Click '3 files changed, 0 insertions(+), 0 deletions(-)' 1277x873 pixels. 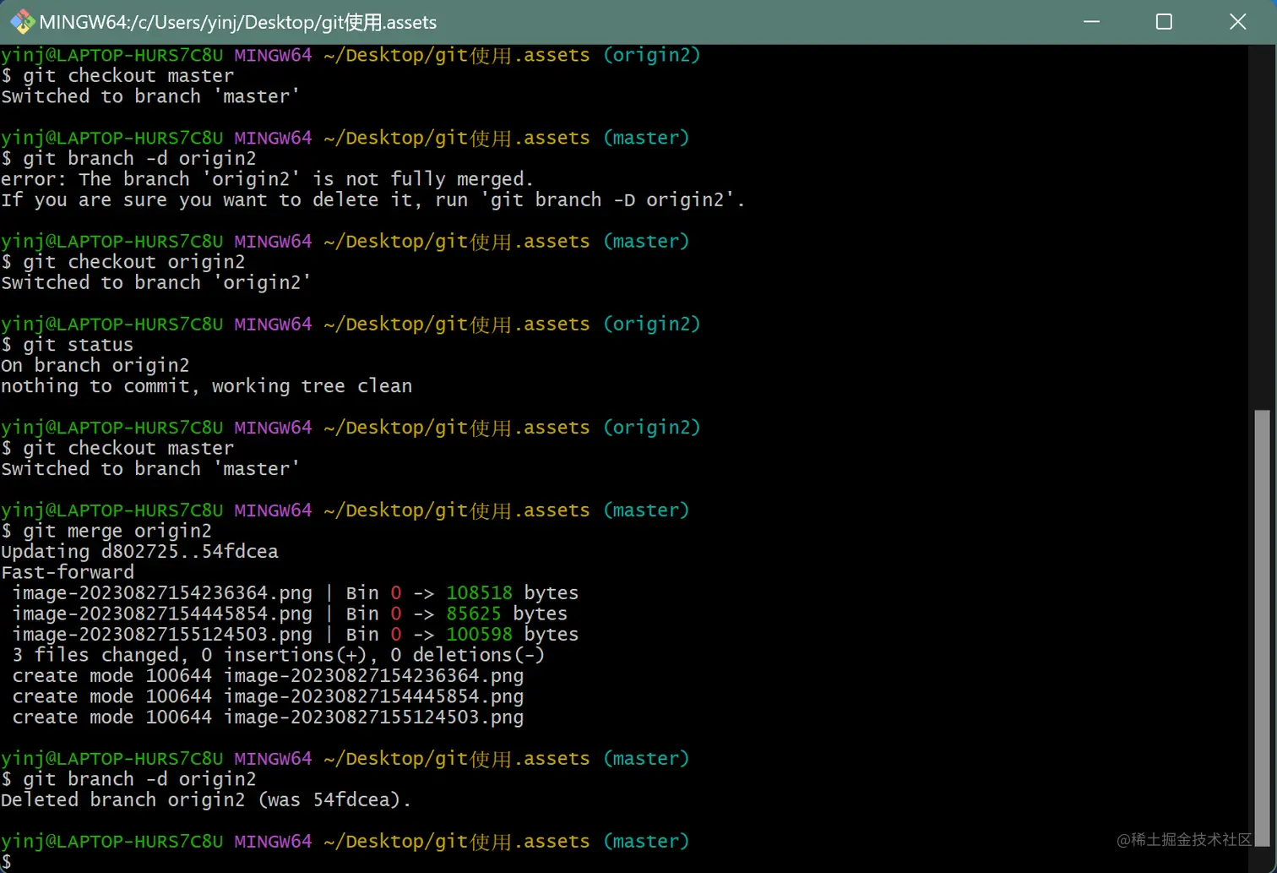pos(279,655)
